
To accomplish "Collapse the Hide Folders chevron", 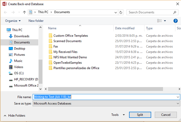I will (x=5, y=115).
